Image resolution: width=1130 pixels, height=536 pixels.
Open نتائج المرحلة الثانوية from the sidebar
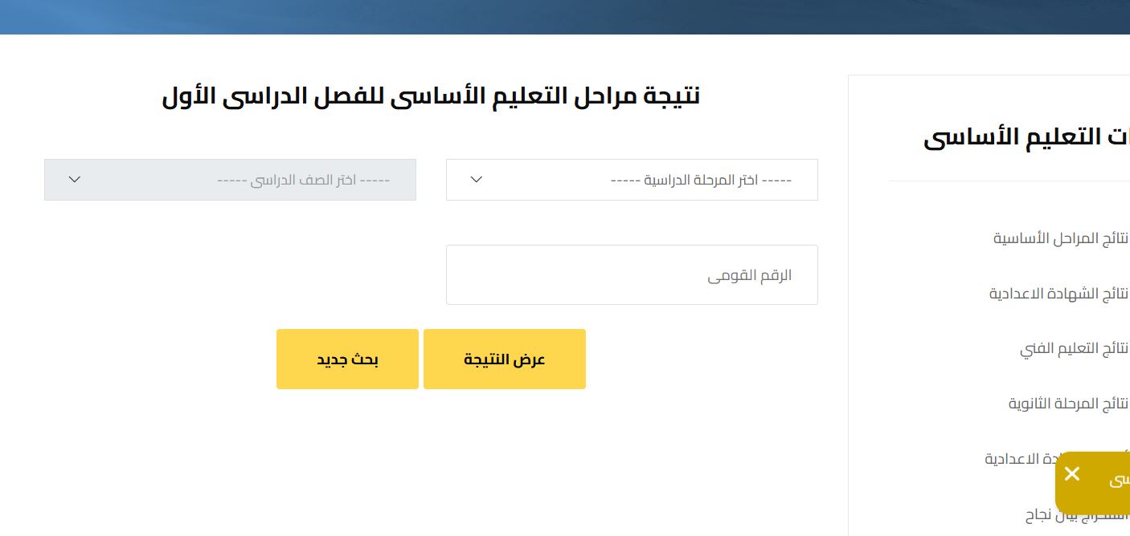pos(1068,404)
